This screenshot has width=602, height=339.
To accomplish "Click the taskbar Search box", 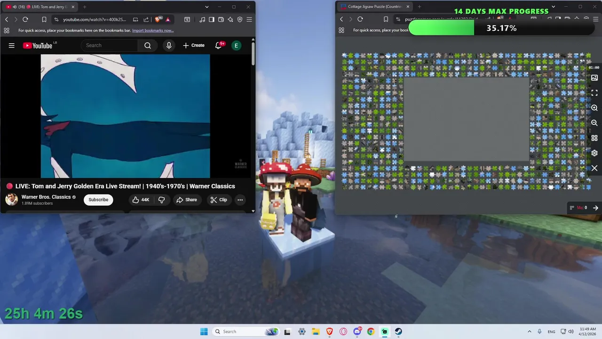I will (246, 331).
